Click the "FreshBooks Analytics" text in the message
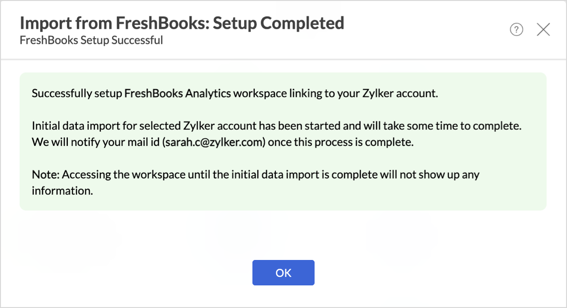Screen dimensions: 567x308 [x=178, y=93]
